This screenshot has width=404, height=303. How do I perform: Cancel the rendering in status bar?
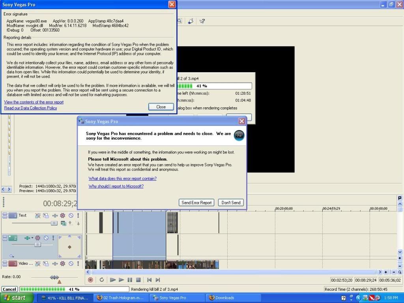pyautogui.click(x=9, y=289)
